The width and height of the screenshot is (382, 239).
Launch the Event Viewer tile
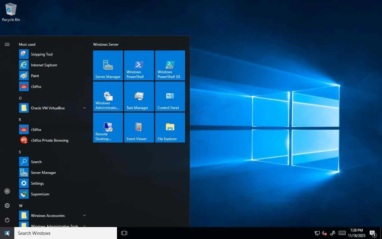point(139,128)
